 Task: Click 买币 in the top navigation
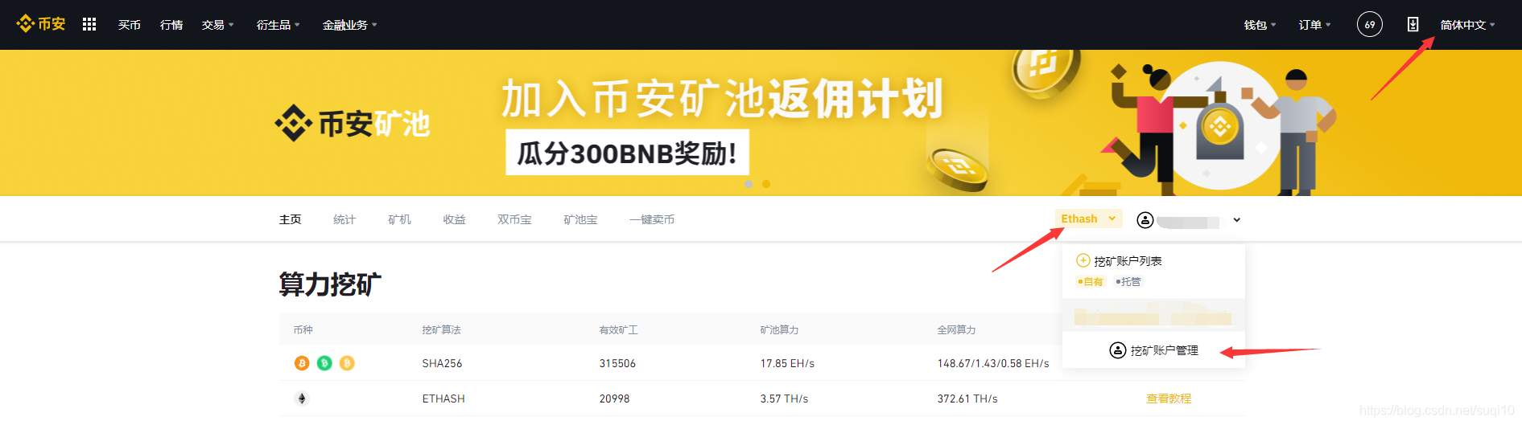click(130, 25)
